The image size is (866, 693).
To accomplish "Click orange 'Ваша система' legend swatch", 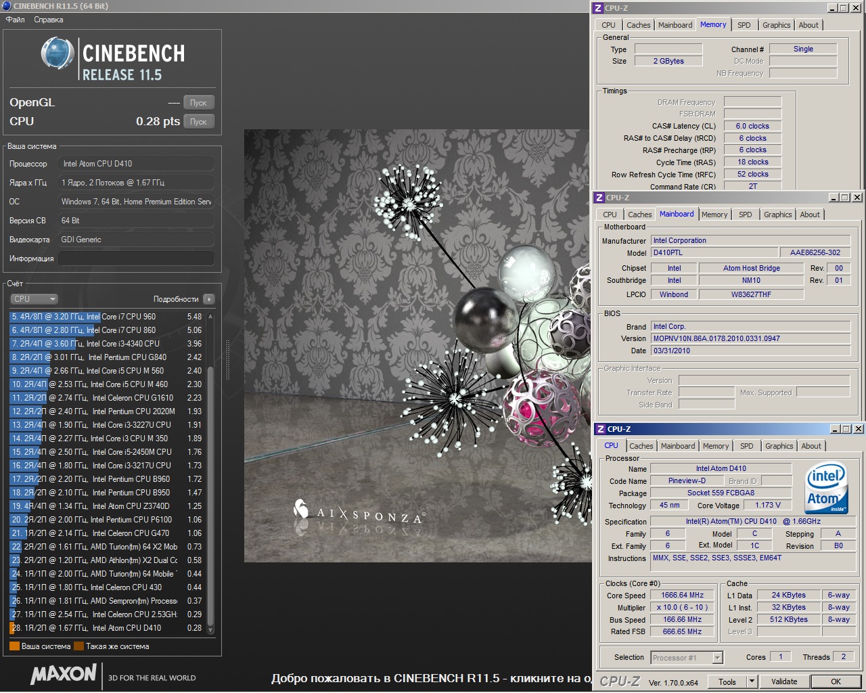I will click(14, 646).
